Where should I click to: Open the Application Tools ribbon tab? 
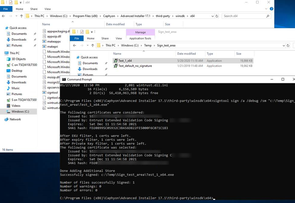click(x=140, y=39)
